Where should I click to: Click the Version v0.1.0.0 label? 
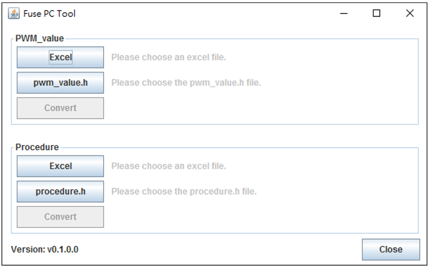coord(45,250)
